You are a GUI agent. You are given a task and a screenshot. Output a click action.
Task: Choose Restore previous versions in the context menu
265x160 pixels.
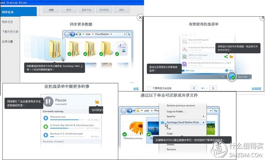tap(181, 105)
